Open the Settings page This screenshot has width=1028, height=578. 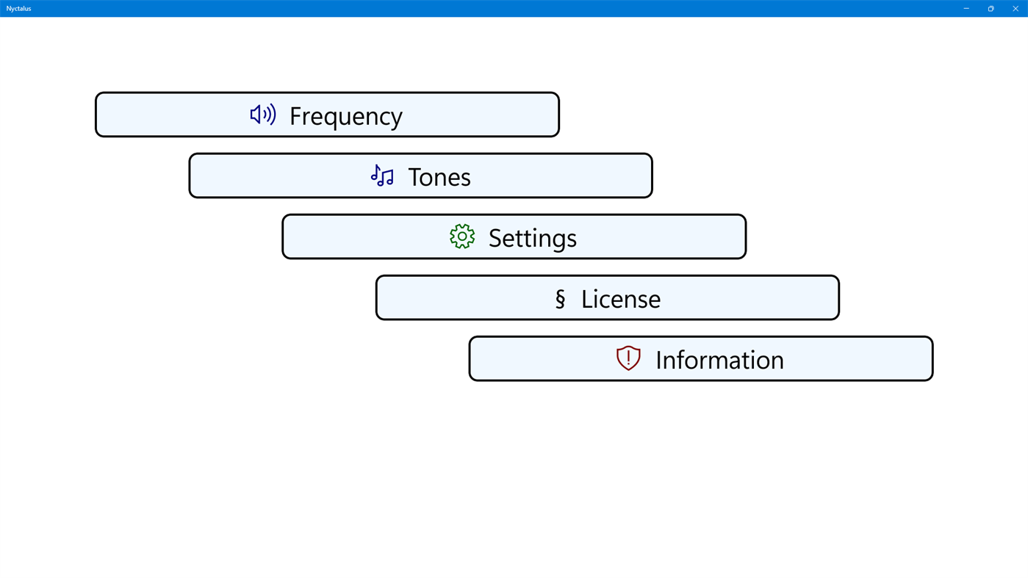coord(514,236)
